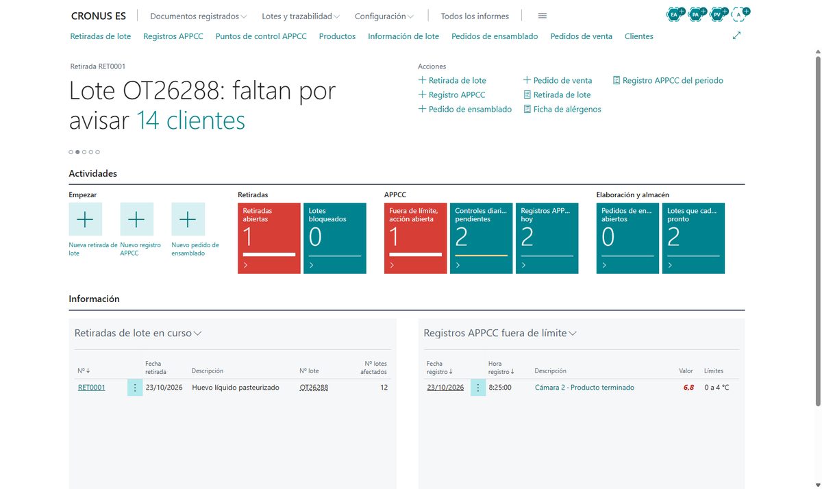Click the CRONUS ES company name

(x=99, y=16)
